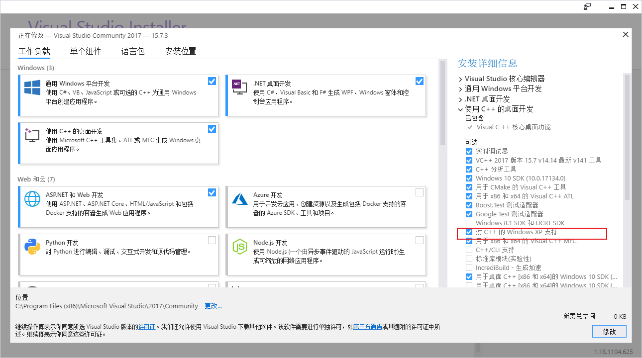Check the Azure 开发 workload checkbox
Viewport: 642px width, 358px height.
pyautogui.click(x=420, y=192)
